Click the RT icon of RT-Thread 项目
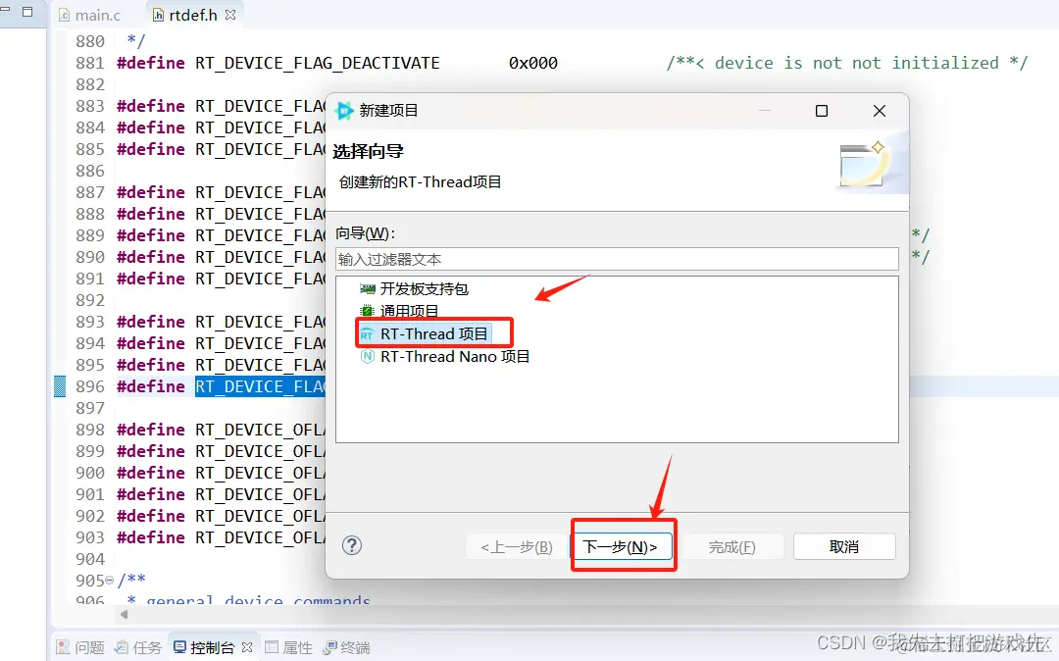The image size is (1059, 661). coord(367,334)
